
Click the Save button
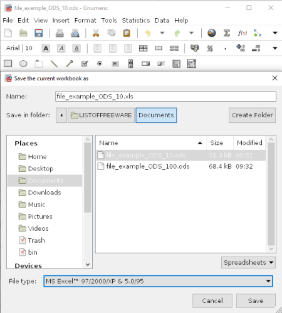[256, 300]
